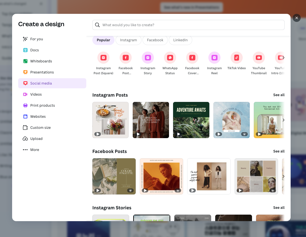Image resolution: width=306 pixels, height=237 pixels.
Task: Create a WhatsApp Status design
Action: pos(170,63)
